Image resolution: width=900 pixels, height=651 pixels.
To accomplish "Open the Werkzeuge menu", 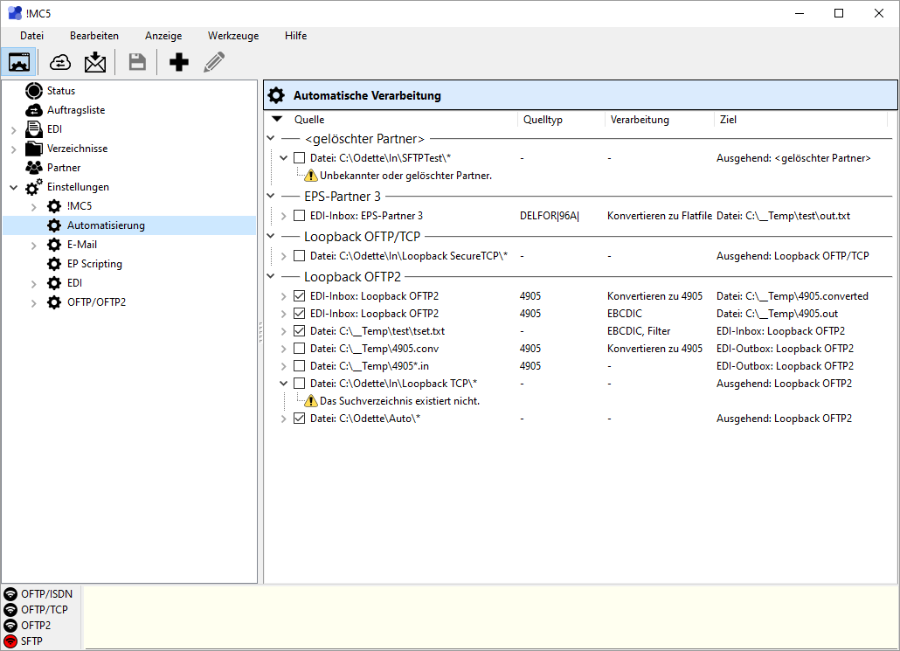I will [233, 36].
